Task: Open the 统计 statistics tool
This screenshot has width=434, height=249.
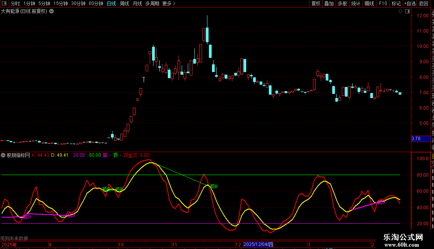Action: (x=356, y=3)
